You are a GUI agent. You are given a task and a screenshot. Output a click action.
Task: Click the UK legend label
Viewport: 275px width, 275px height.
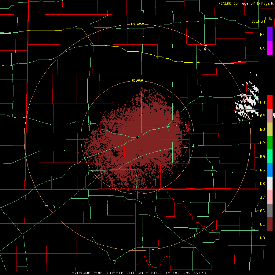coord(262,48)
